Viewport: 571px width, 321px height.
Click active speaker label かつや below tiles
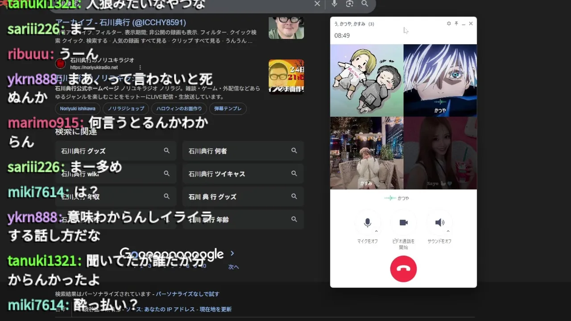403,198
